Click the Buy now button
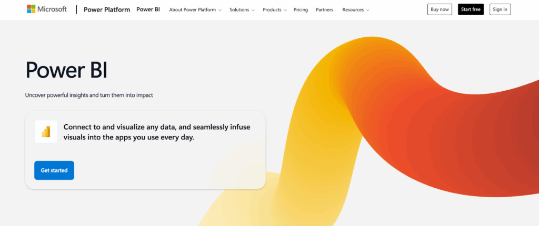The width and height of the screenshot is (539, 226). coord(440,9)
